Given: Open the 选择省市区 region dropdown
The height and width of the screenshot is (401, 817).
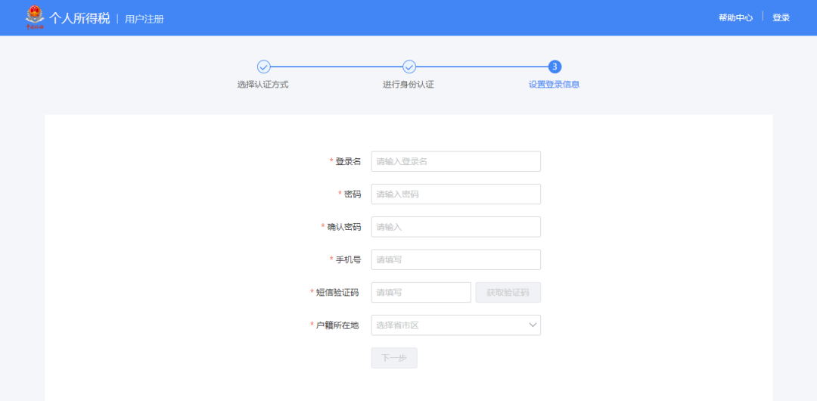Looking at the screenshot, I should [x=446, y=325].
